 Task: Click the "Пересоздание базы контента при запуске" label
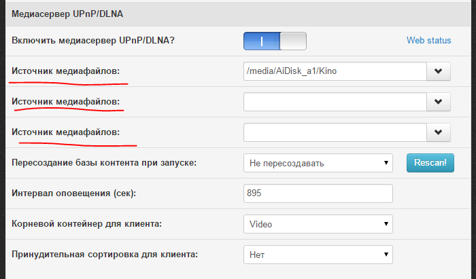[x=104, y=163]
